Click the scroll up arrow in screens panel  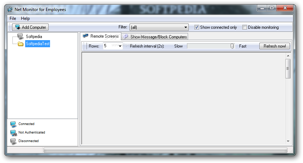click(x=288, y=56)
